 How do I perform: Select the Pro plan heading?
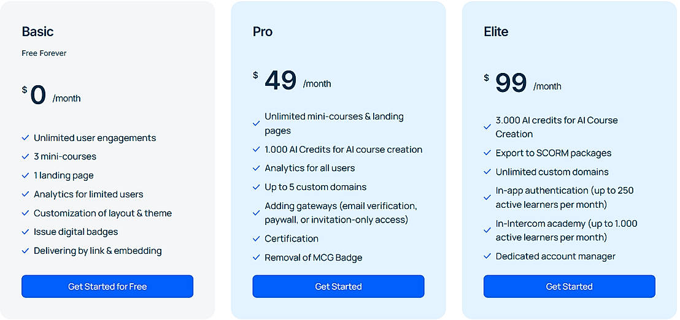263,32
